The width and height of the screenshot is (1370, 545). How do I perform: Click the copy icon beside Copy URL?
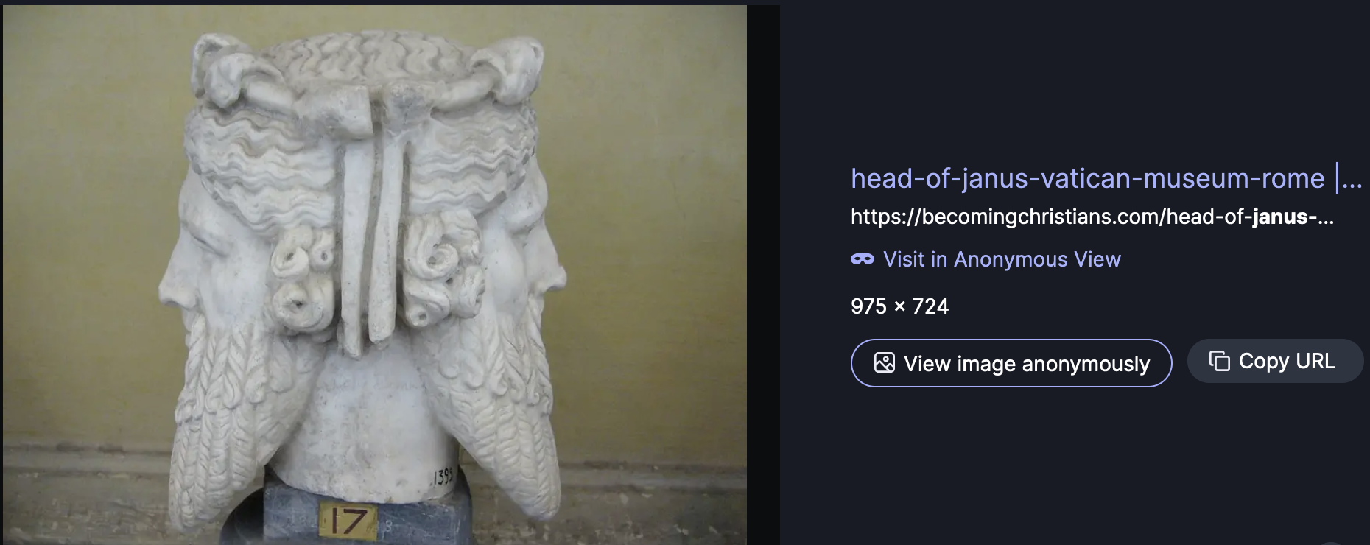click(1219, 361)
